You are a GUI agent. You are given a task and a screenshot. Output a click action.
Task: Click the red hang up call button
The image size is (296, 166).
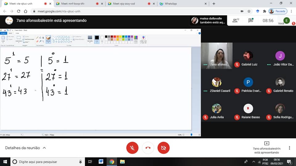(x=148, y=148)
